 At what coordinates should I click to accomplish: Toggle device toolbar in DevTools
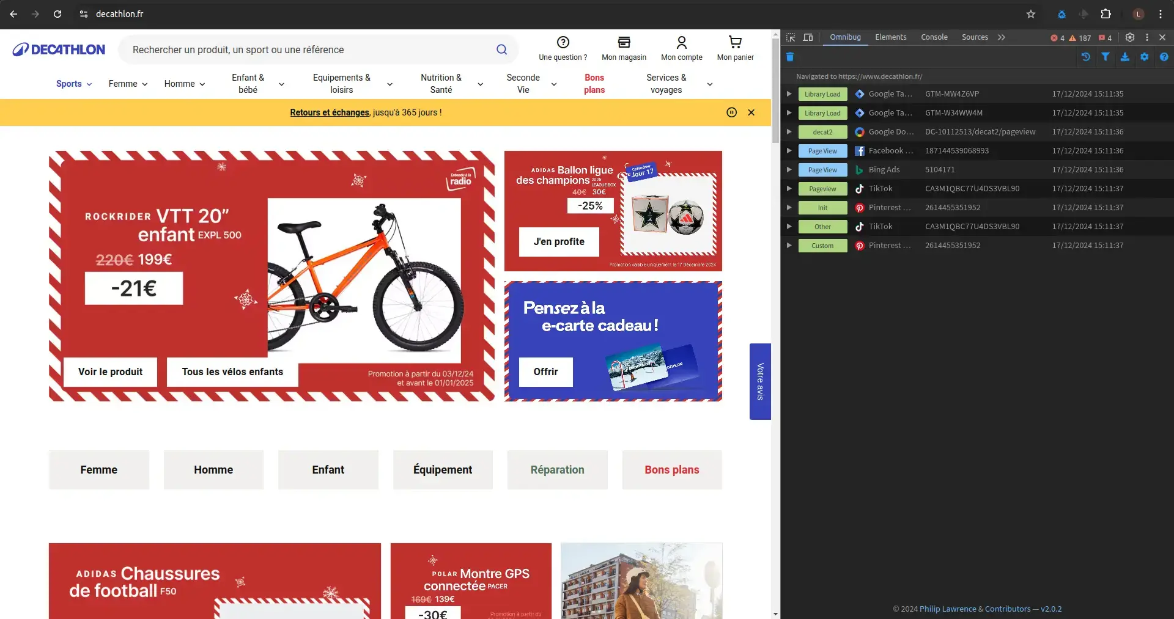(x=808, y=37)
